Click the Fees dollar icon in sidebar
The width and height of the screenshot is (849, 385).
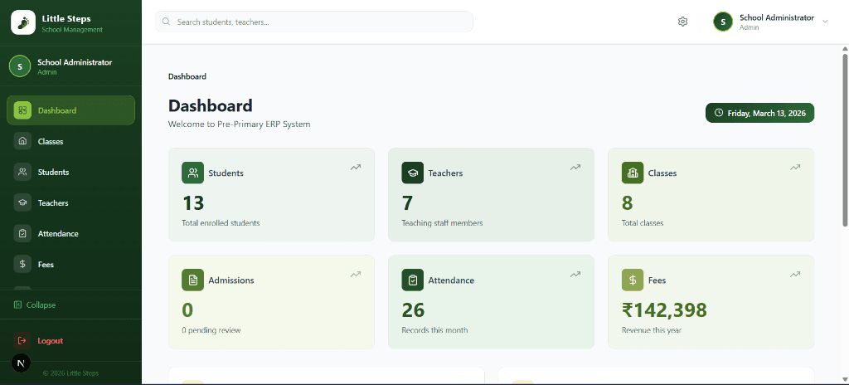click(x=22, y=265)
